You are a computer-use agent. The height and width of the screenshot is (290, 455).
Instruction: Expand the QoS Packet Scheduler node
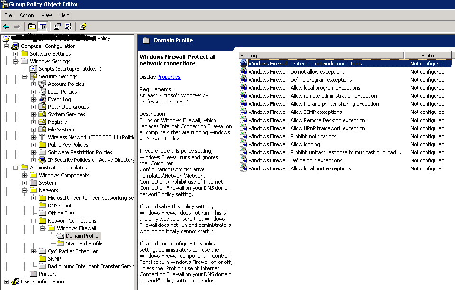pyautogui.click(x=33, y=252)
